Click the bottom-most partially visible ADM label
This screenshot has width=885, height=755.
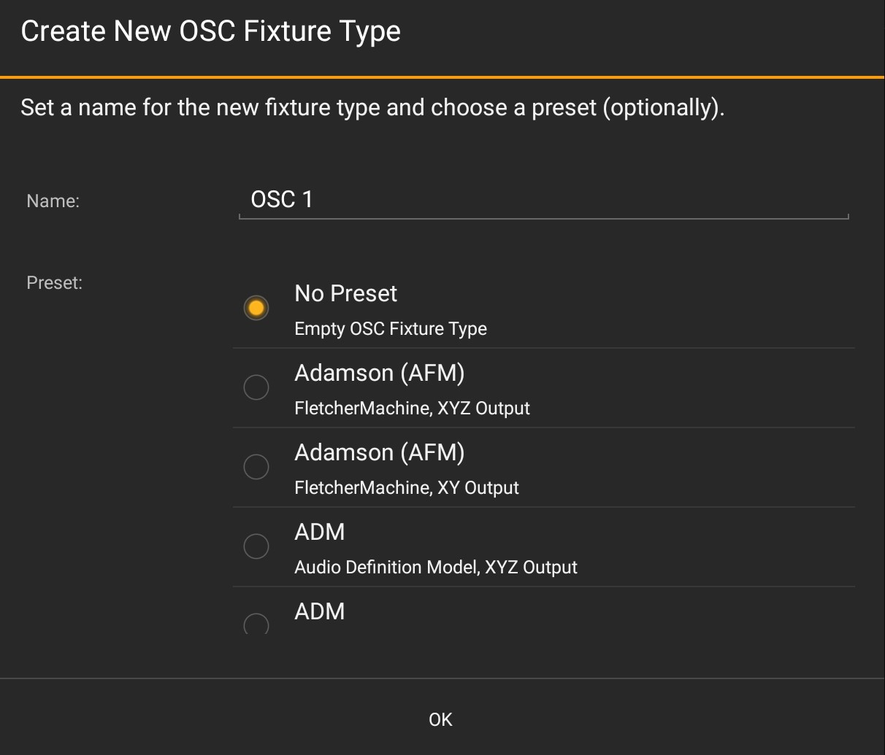319,611
